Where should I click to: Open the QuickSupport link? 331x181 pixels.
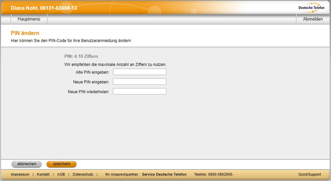pyautogui.click(x=309, y=175)
